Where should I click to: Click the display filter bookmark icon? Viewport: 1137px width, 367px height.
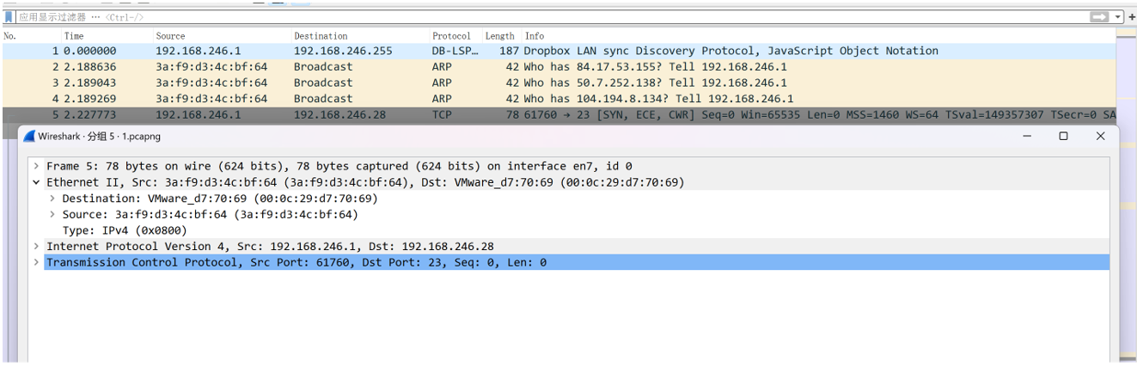pyautogui.click(x=9, y=16)
